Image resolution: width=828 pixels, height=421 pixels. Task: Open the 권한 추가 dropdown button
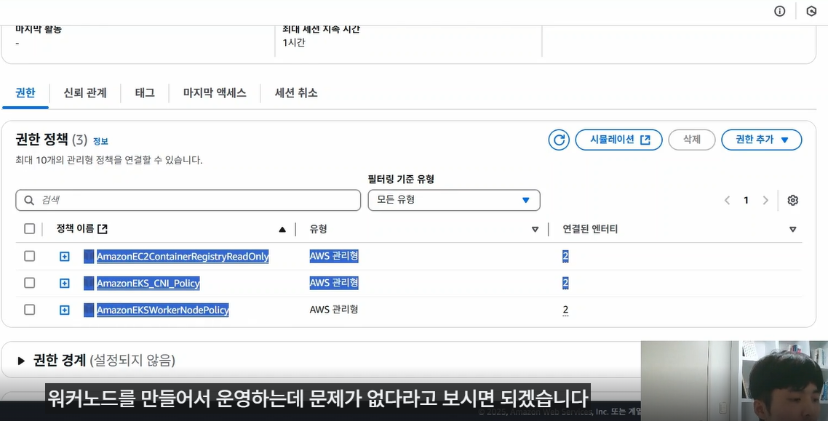762,140
